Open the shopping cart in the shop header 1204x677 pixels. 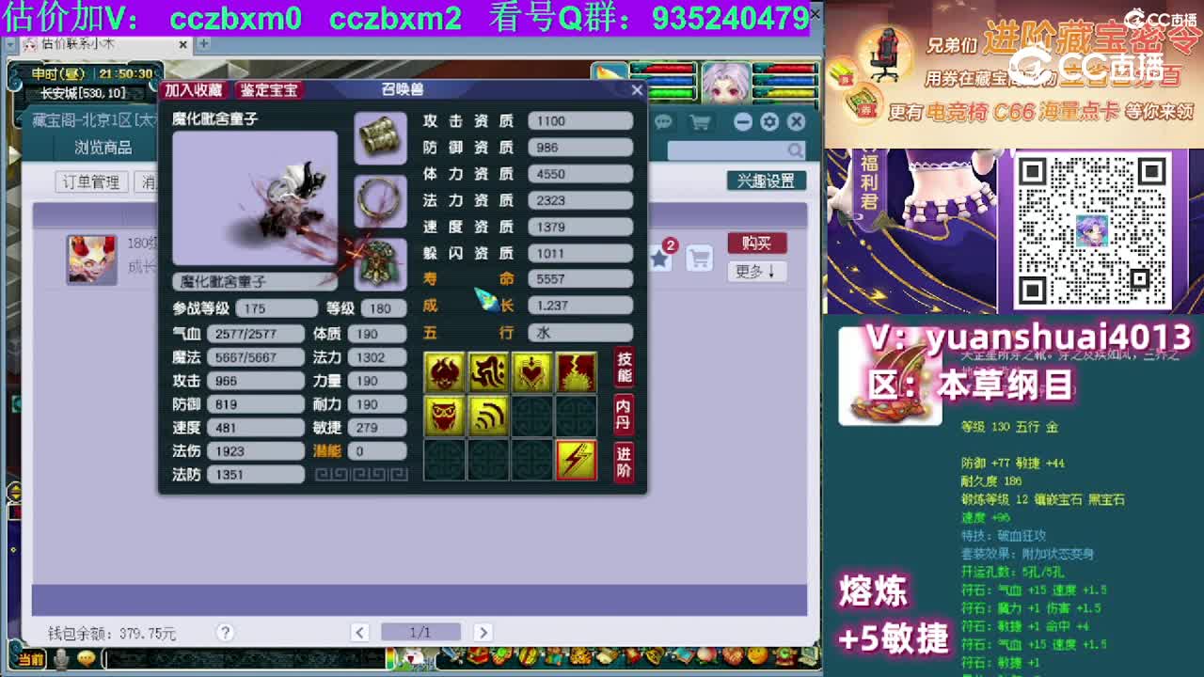700,122
